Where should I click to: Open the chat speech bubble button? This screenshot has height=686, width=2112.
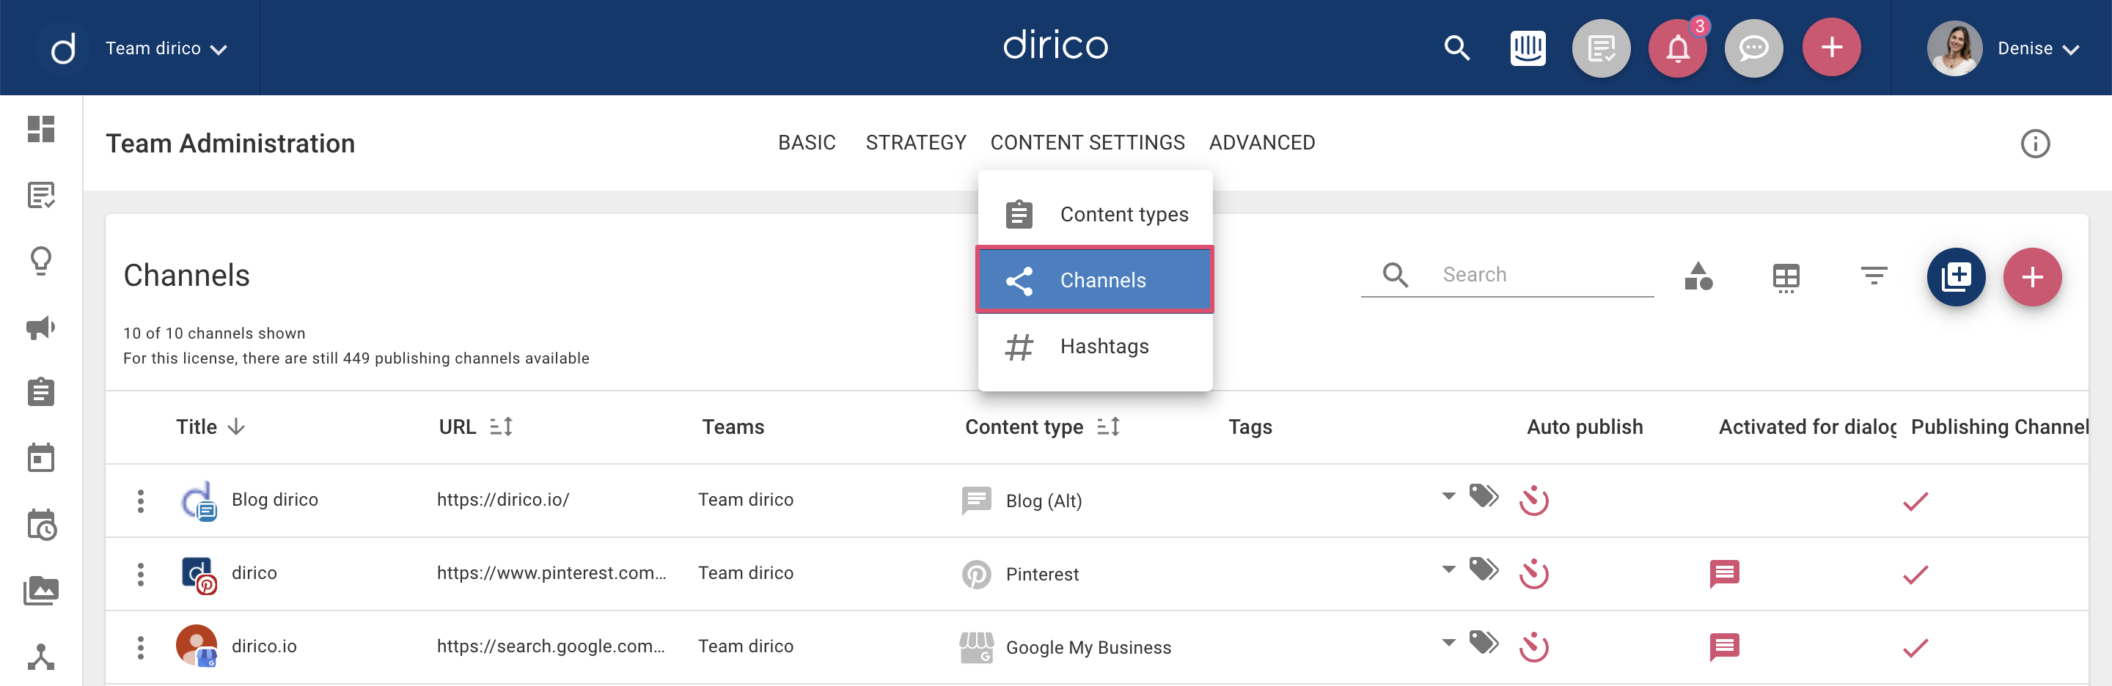[1753, 48]
